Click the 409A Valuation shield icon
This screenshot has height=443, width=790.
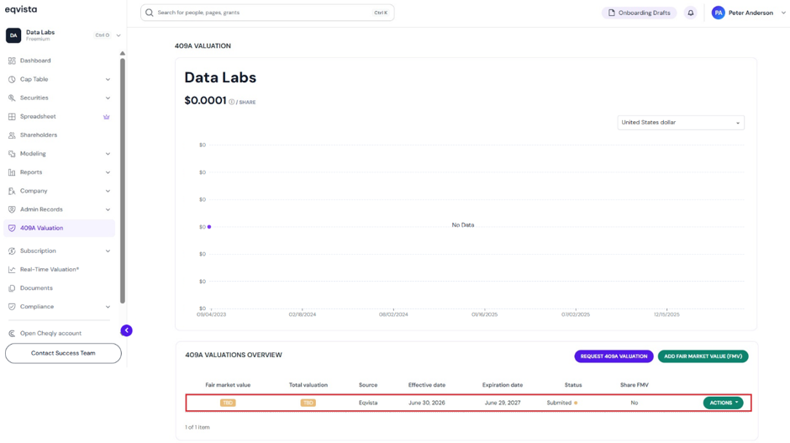coord(12,229)
